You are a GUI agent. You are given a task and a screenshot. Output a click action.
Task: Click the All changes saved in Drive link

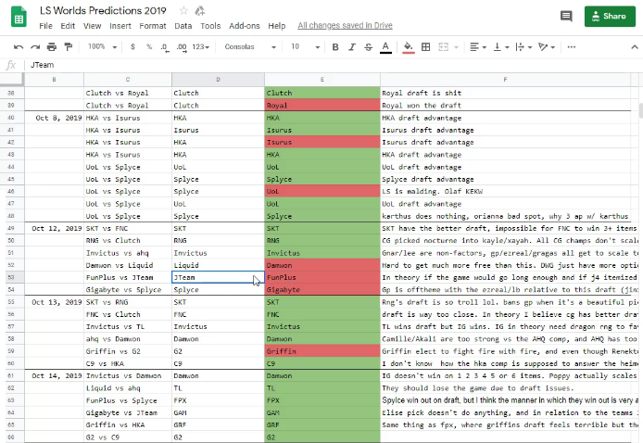point(345,25)
